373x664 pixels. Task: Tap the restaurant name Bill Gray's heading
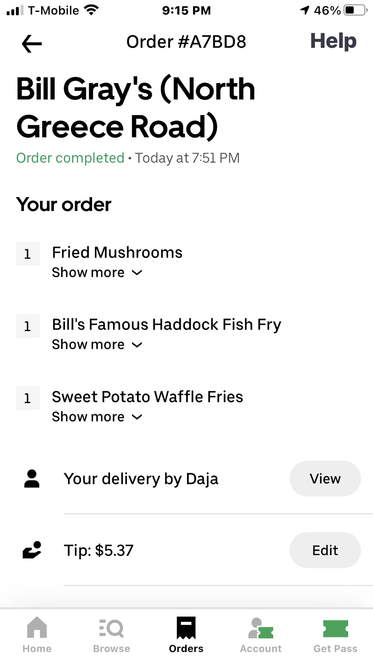[136, 108]
